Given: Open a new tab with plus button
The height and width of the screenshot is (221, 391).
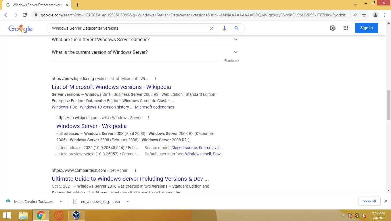Looking at the screenshot, I should 78,5.
